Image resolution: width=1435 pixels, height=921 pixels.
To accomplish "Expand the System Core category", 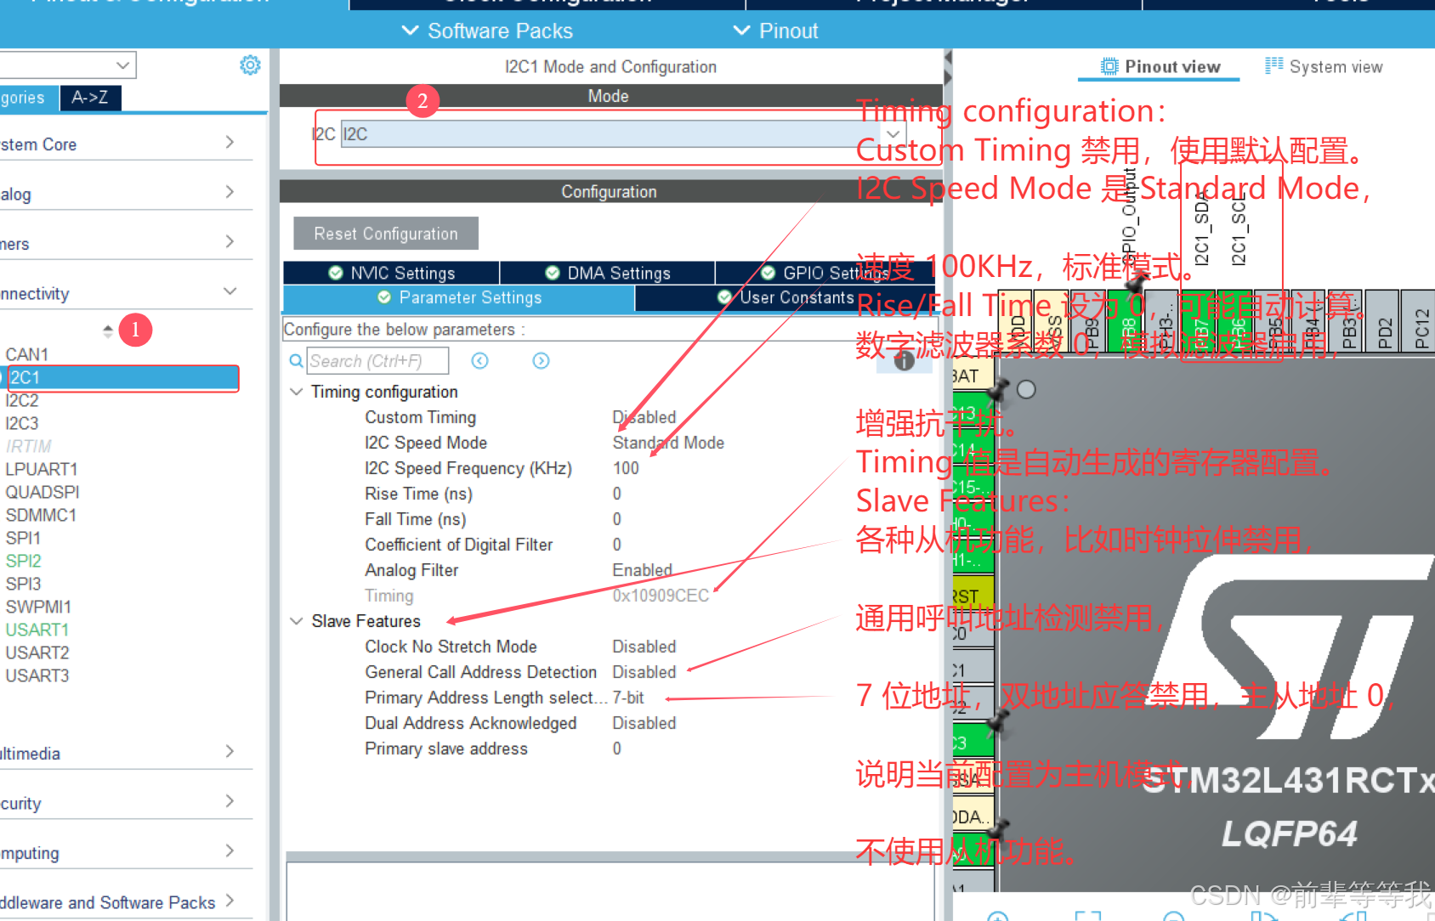I will [126, 144].
